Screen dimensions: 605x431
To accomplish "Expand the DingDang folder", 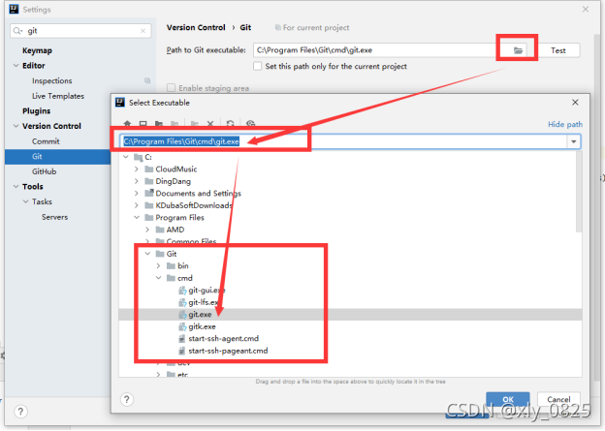I will 136,181.
